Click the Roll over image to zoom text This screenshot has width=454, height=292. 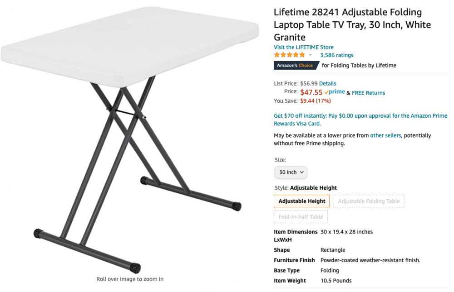point(130,279)
